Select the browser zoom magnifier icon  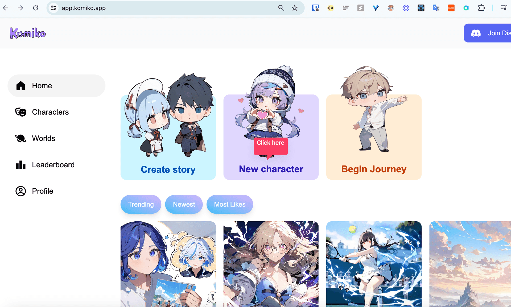tap(281, 8)
